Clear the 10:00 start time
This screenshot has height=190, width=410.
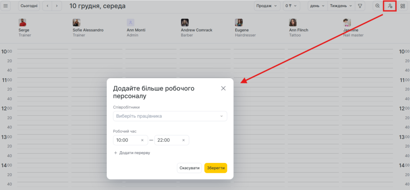pos(142,140)
